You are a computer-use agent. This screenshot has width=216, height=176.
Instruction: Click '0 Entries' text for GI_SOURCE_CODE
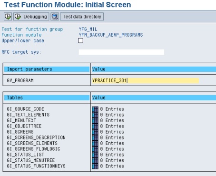(112, 109)
